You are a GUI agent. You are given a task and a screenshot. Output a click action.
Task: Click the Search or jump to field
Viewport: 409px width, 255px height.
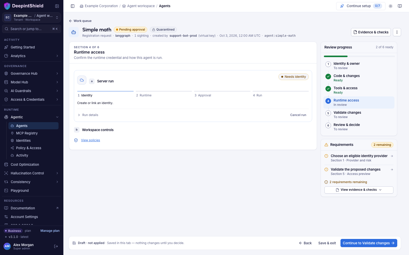[31, 29]
